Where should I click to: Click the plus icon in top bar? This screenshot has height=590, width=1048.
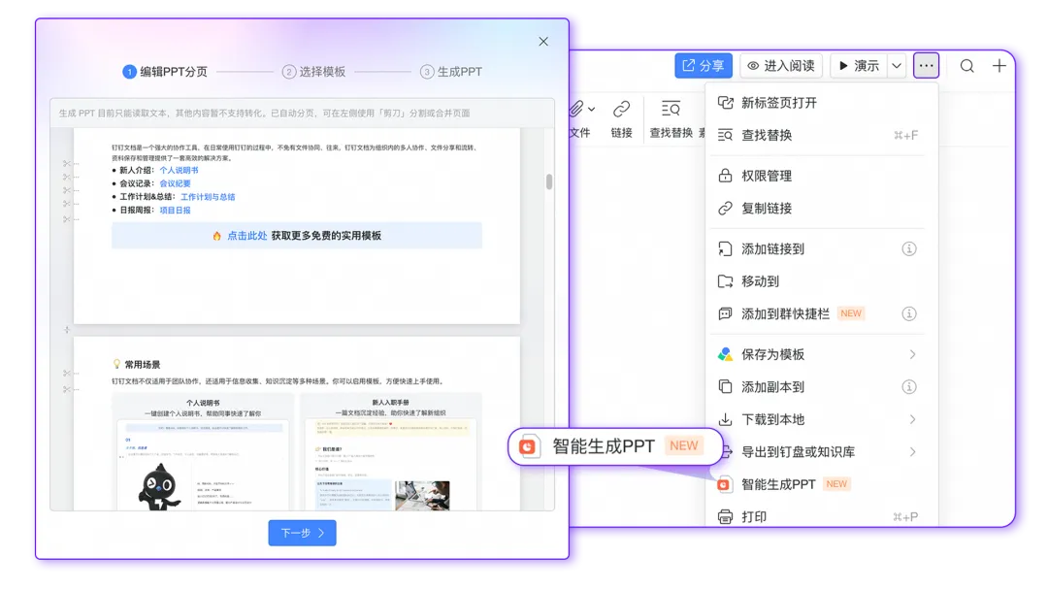(999, 65)
